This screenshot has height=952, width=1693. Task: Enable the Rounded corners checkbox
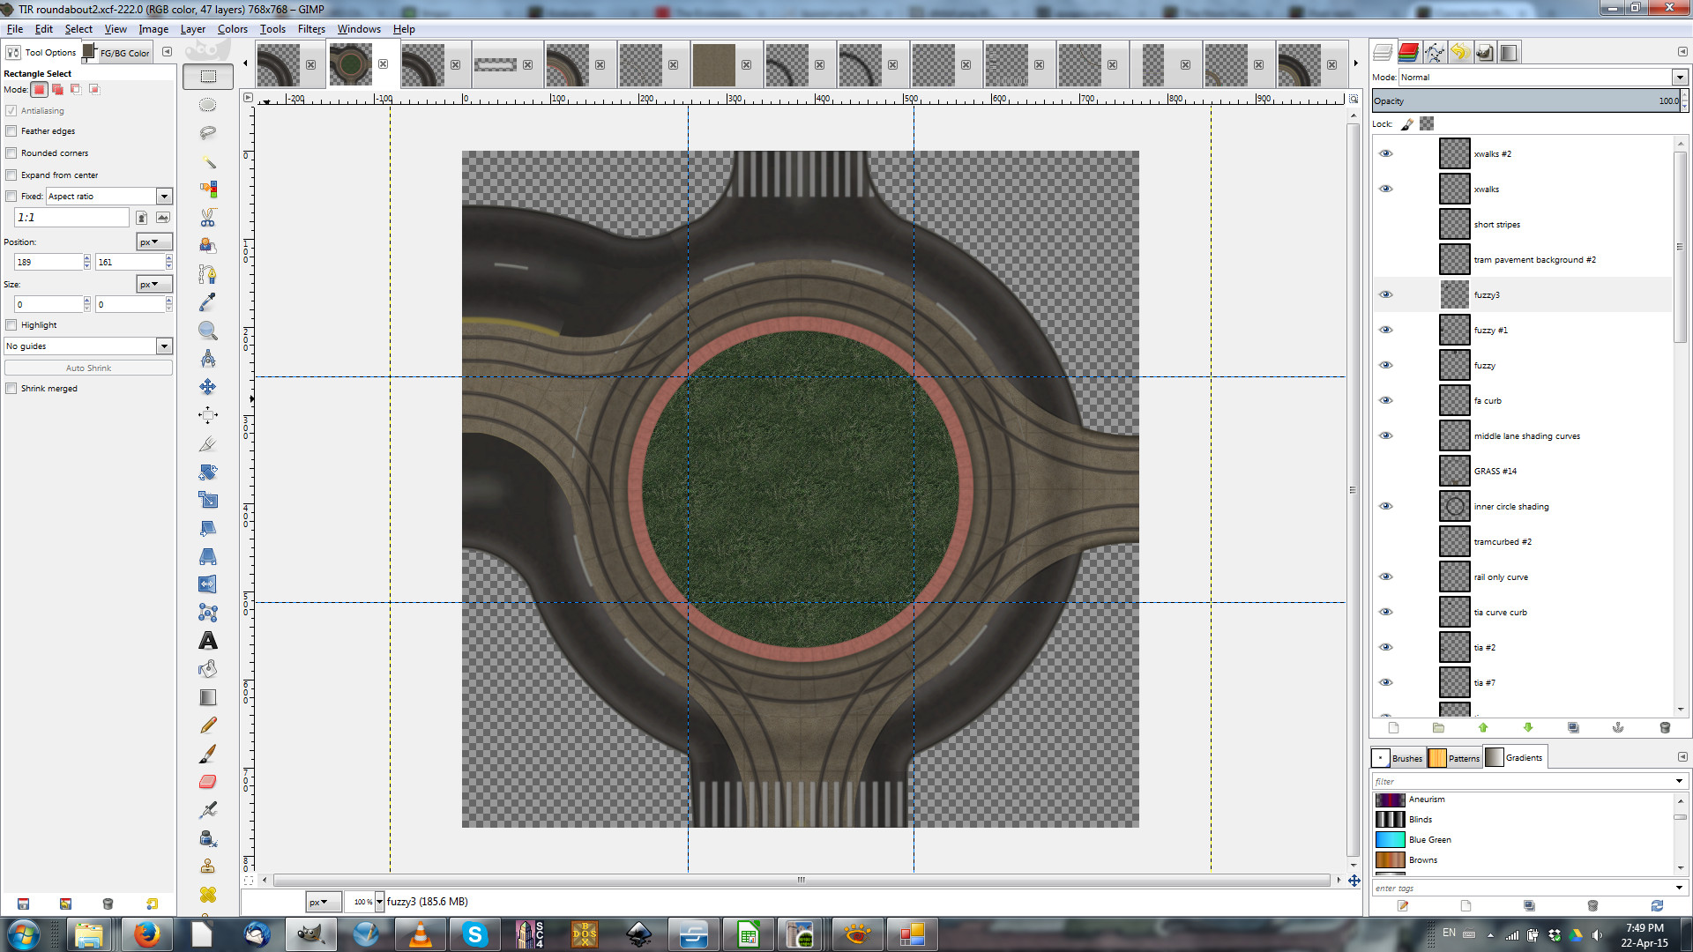tap(11, 153)
